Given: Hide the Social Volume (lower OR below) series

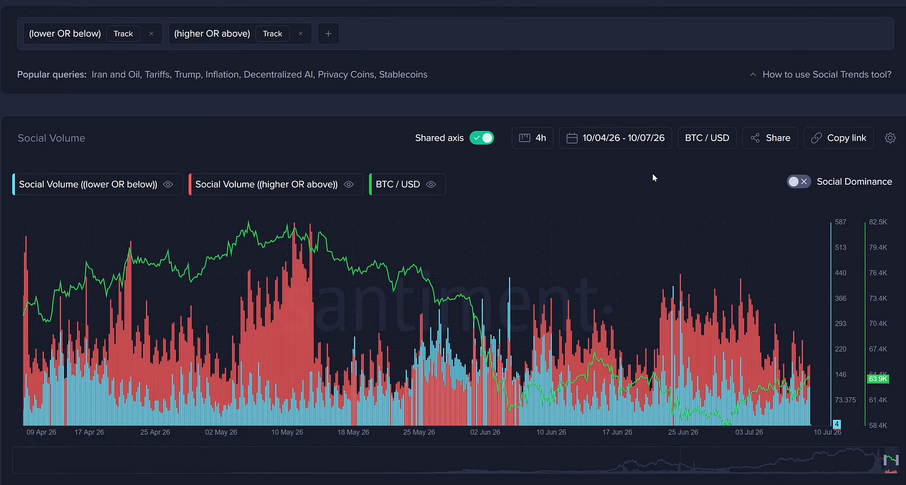Looking at the screenshot, I should (x=168, y=185).
